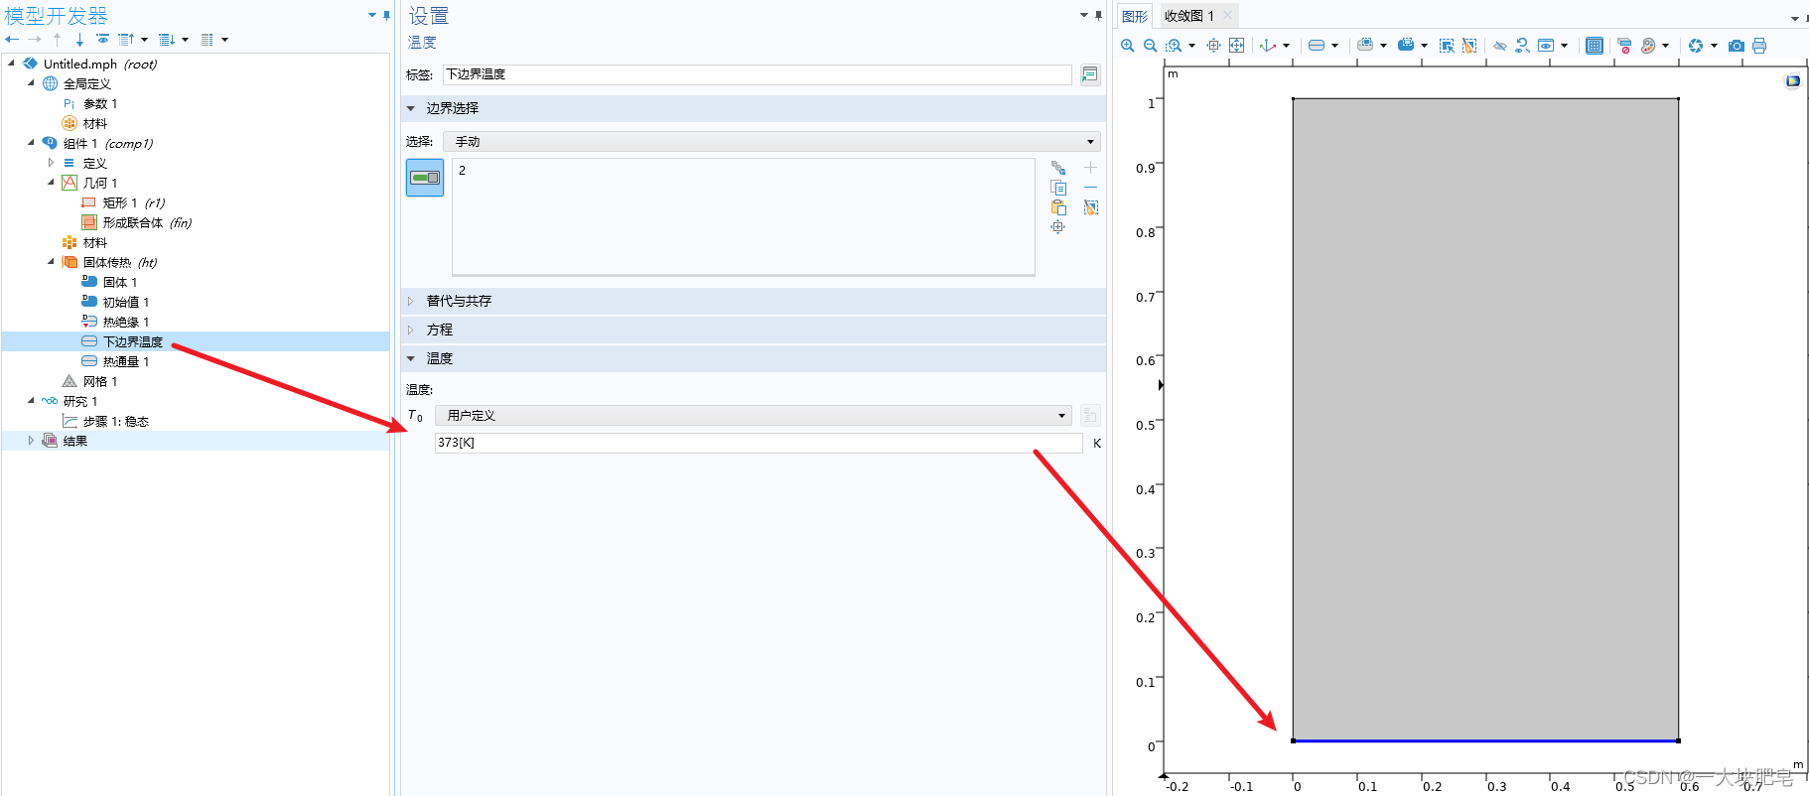Screen dimensions: 1809x796
Task: Click Zoom Out in graphics toolbar
Action: tap(1150, 46)
